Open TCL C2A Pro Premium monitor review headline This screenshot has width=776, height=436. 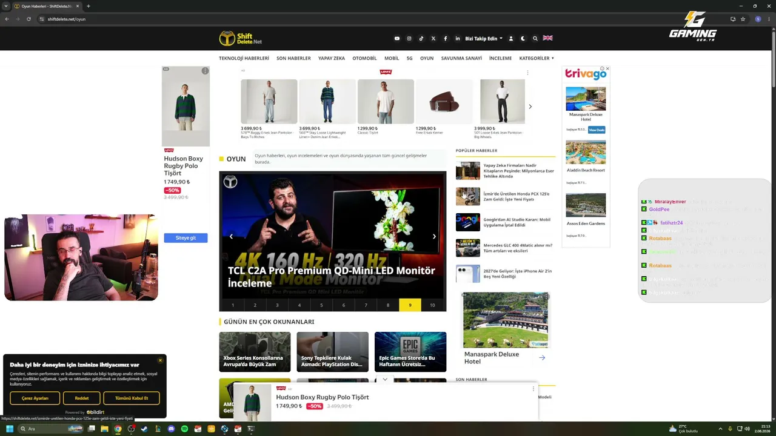332,277
